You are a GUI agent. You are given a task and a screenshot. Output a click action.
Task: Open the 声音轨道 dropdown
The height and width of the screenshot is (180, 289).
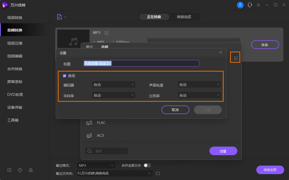tap(199, 85)
